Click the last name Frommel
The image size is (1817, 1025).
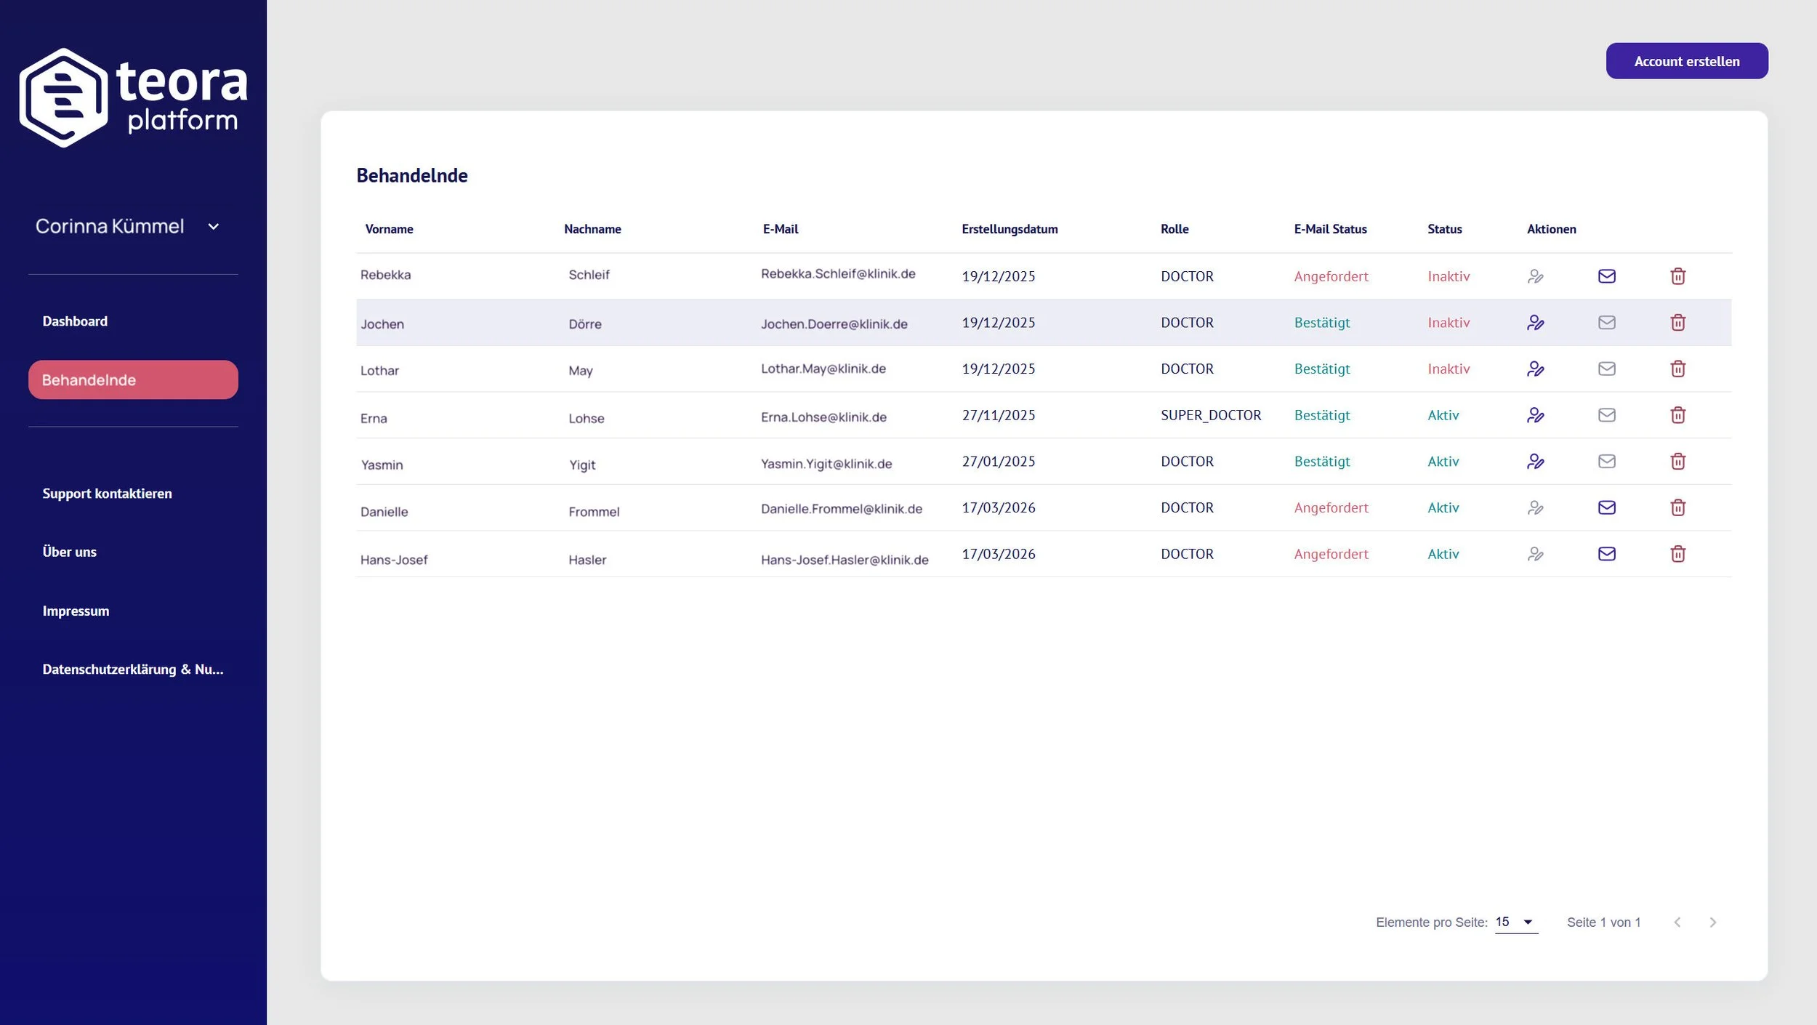[594, 512]
